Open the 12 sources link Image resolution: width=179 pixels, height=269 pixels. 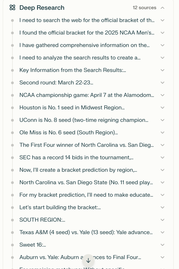(x=144, y=8)
